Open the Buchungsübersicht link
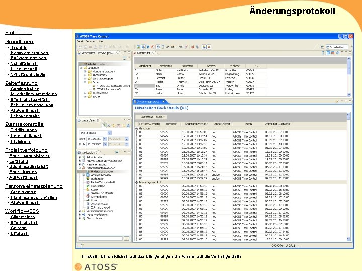The height and width of the screenshot is (271, 362). tap(28, 166)
